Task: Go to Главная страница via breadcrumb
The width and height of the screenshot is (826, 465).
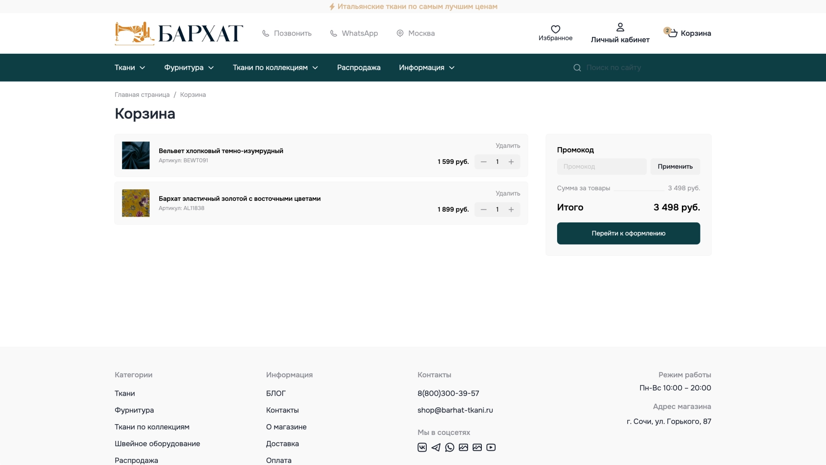Action: point(142,95)
